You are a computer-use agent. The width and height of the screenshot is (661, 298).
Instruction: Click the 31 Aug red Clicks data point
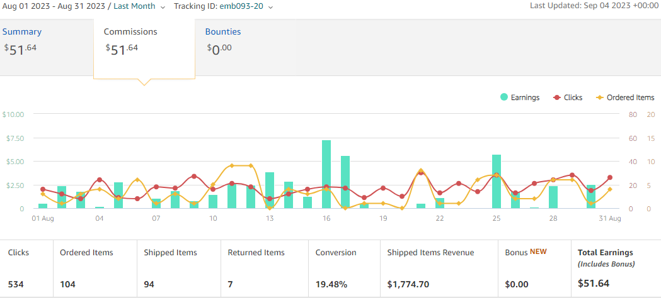(x=610, y=177)
